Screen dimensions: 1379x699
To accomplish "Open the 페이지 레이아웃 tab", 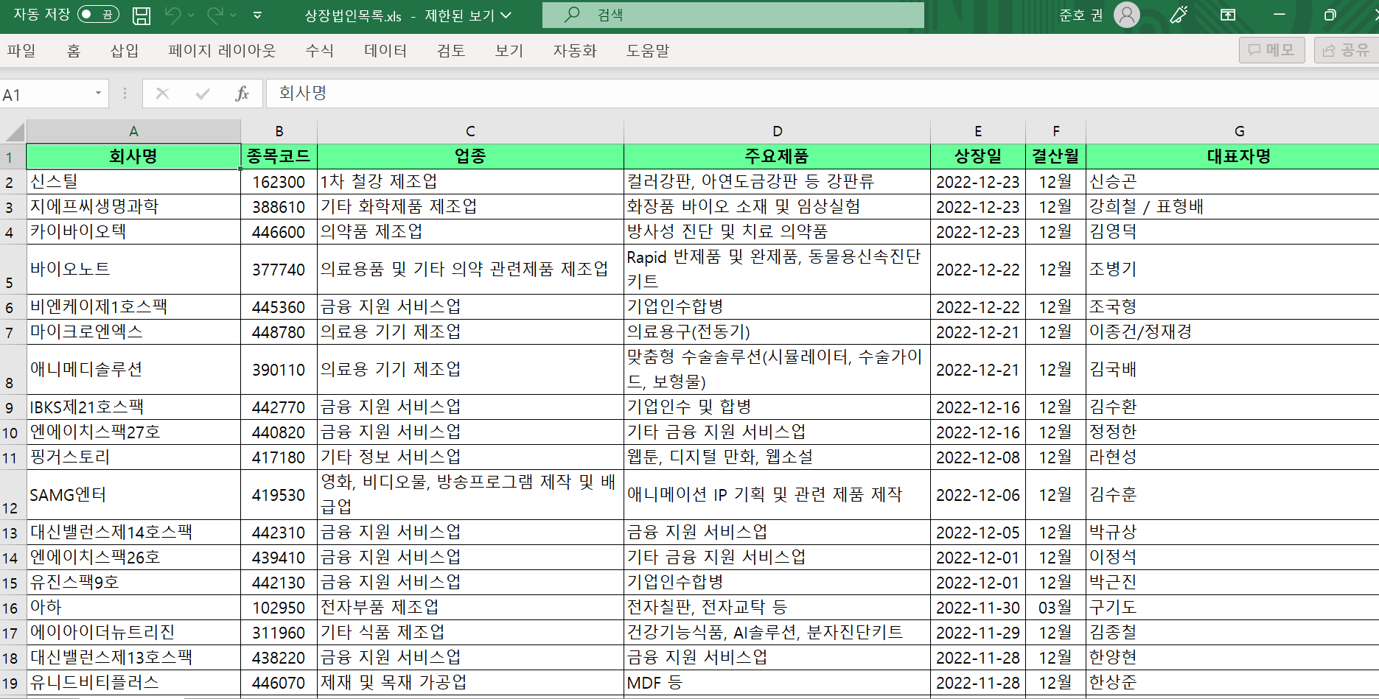I will pos(222,50).
